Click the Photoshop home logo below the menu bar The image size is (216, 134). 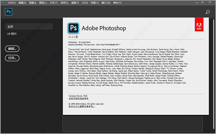point(9,12)
